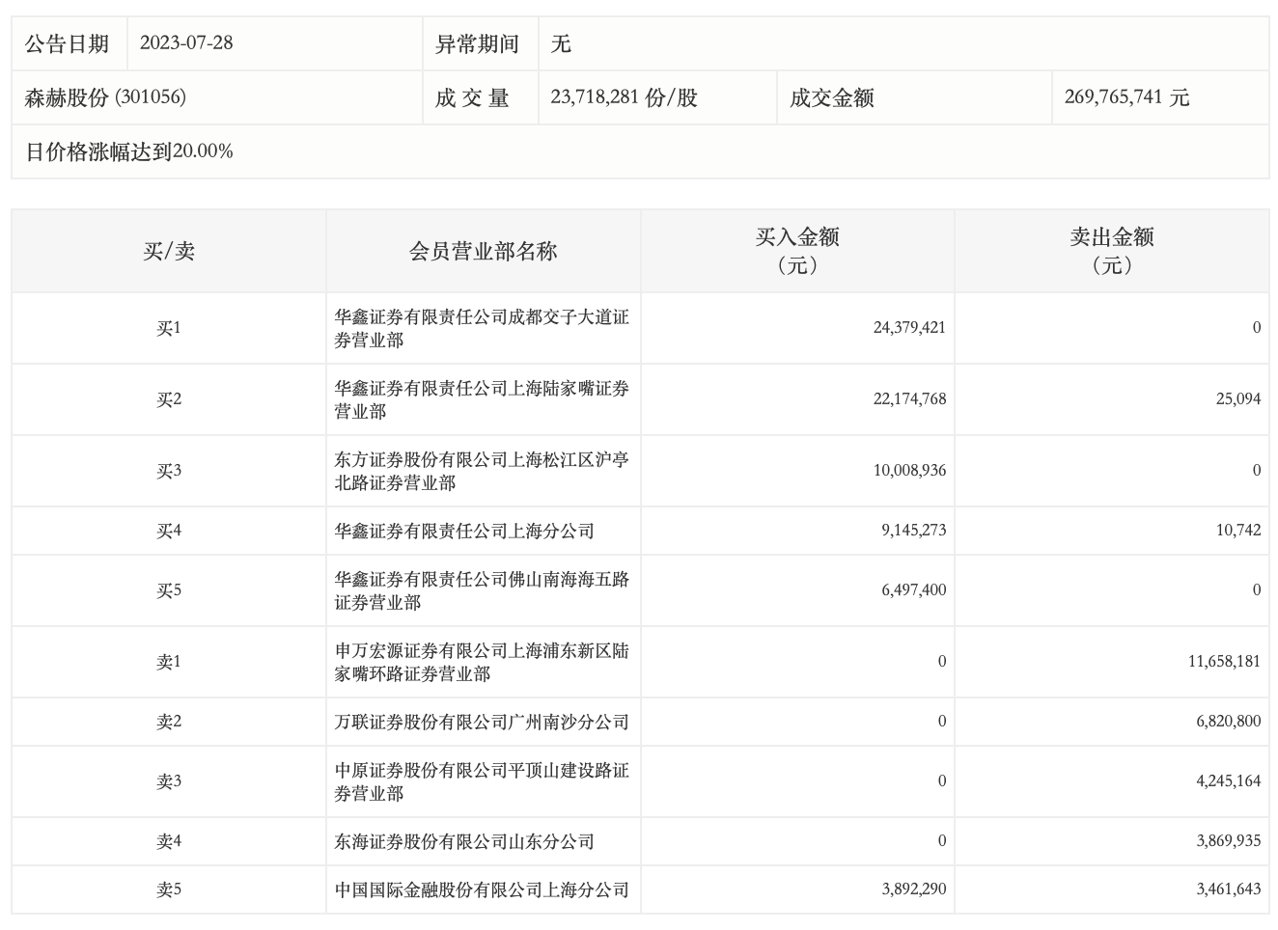The width and height of the screenshot is (1278, 930).
Task: Select 华鑫证券上海陆家嘴证券营业部 entry
Action: [x=482, y=399]
